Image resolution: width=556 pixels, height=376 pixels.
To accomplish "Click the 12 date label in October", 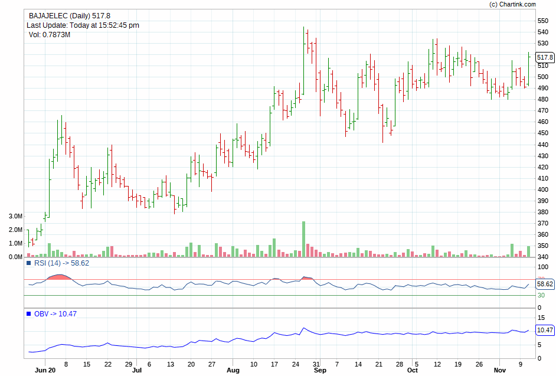I will click(x=437, y=364).
